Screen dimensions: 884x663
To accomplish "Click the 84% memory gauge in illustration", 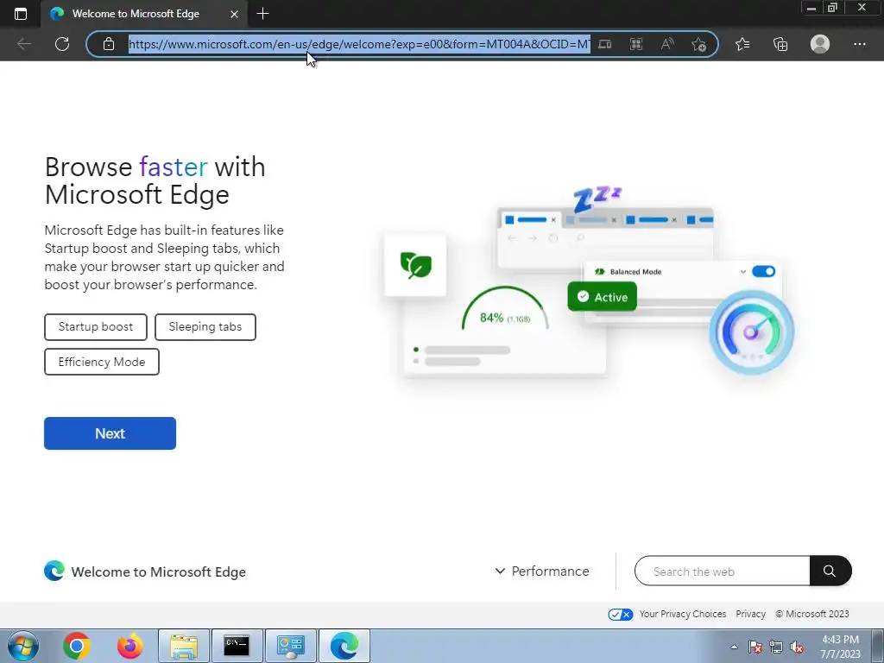I will point(504,309).
